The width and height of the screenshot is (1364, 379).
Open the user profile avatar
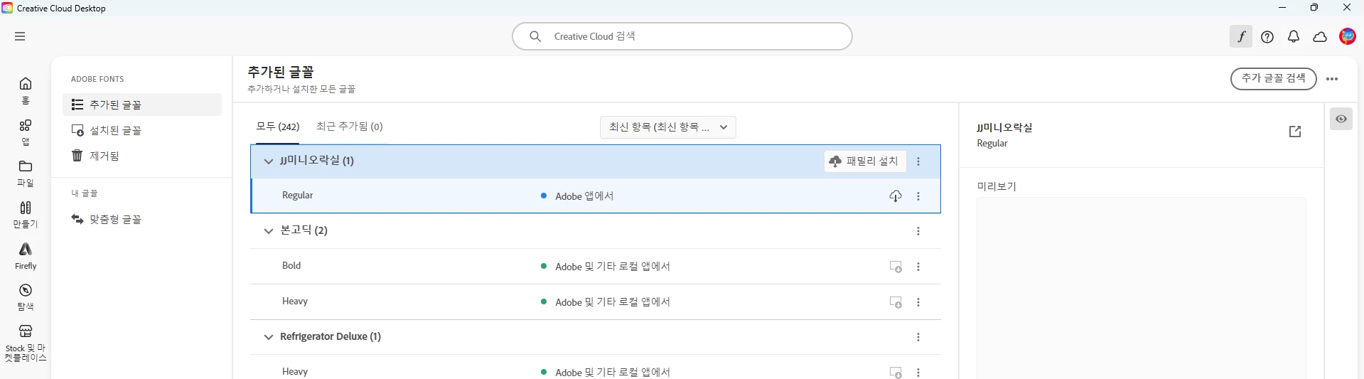[x=1347, y=36]
